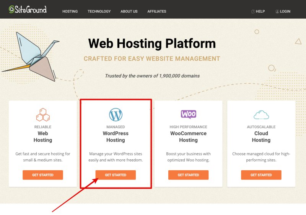Click the help question mark icon
Image resolution: width=306 pixels, height=215 pixels.
point(253,11)
